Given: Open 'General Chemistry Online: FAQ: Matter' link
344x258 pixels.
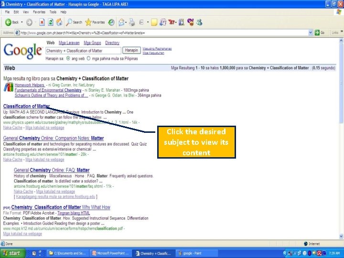Looking at the screenshot, I should point(52,170).
